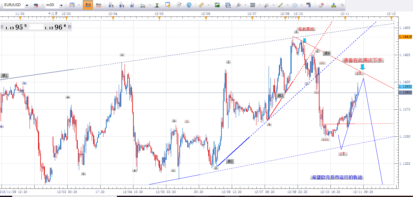The image size is (413, 197).
Task: Expand the Fibonacci tool dropdown arrow
Action: pyautogui.click(x=259, y=5)
